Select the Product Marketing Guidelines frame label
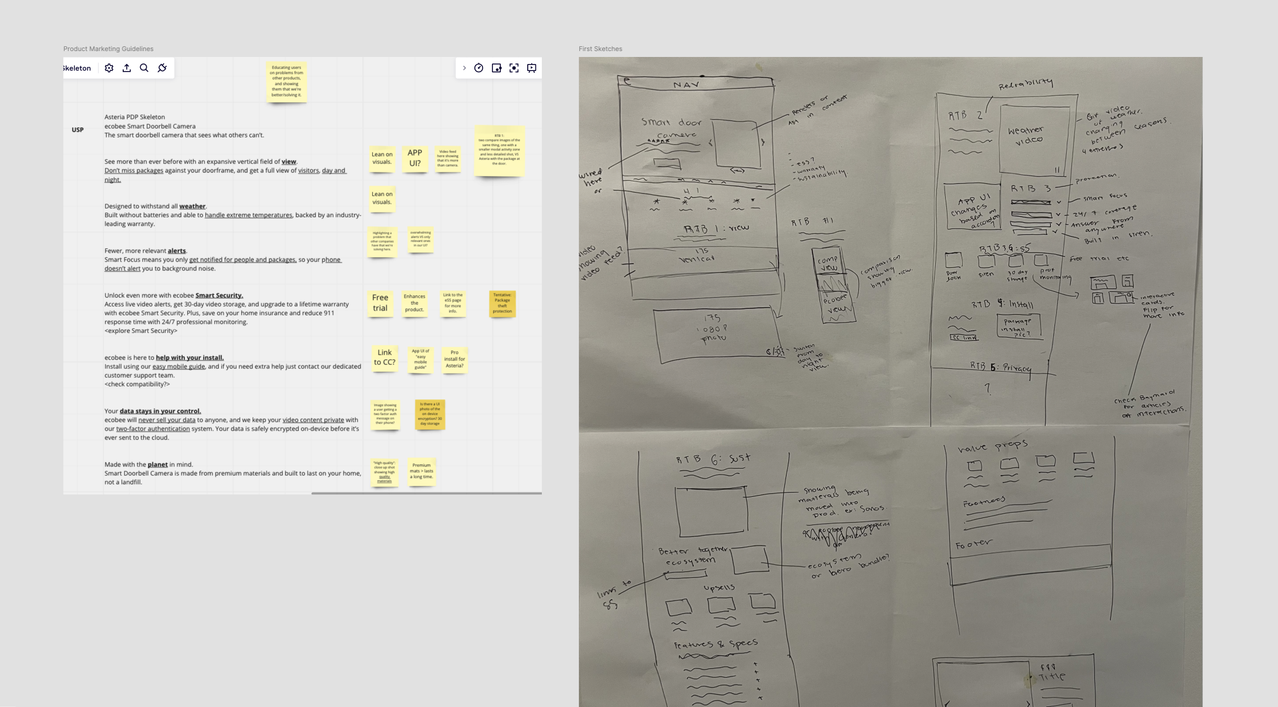The height and width of the screenshot is (707, 1278). (108, 49)
